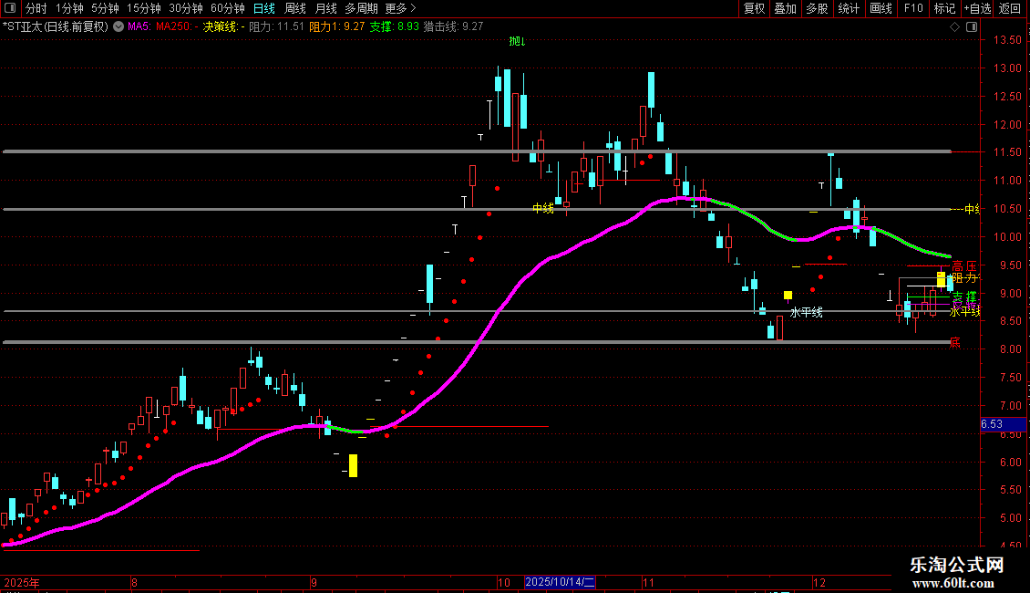
Task: Click the diamond icon above the price axis
Action: tap(955, 27)
